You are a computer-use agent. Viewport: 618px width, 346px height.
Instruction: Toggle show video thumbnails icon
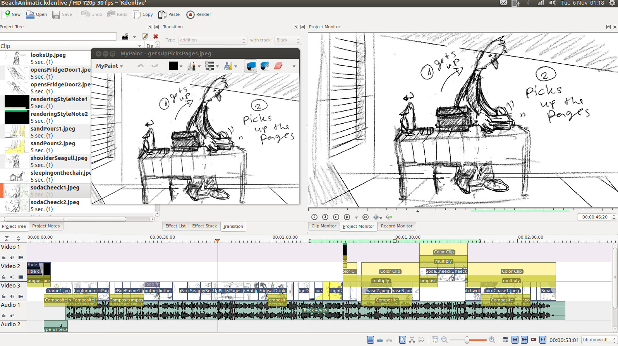515,340
